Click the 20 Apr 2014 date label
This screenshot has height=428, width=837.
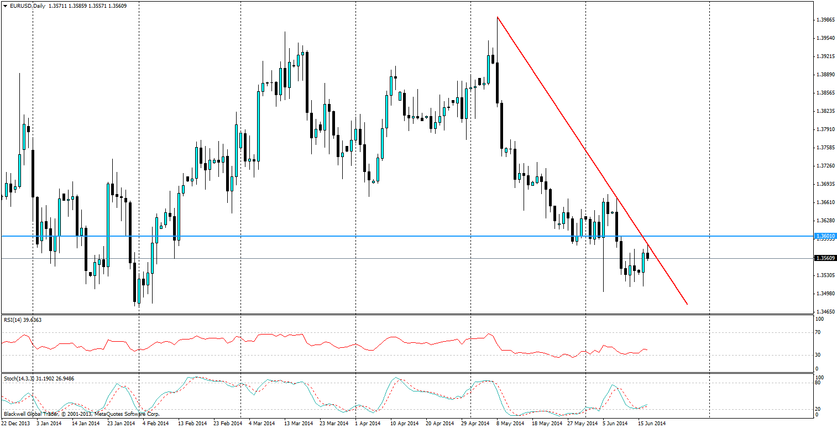coord(441,424)
